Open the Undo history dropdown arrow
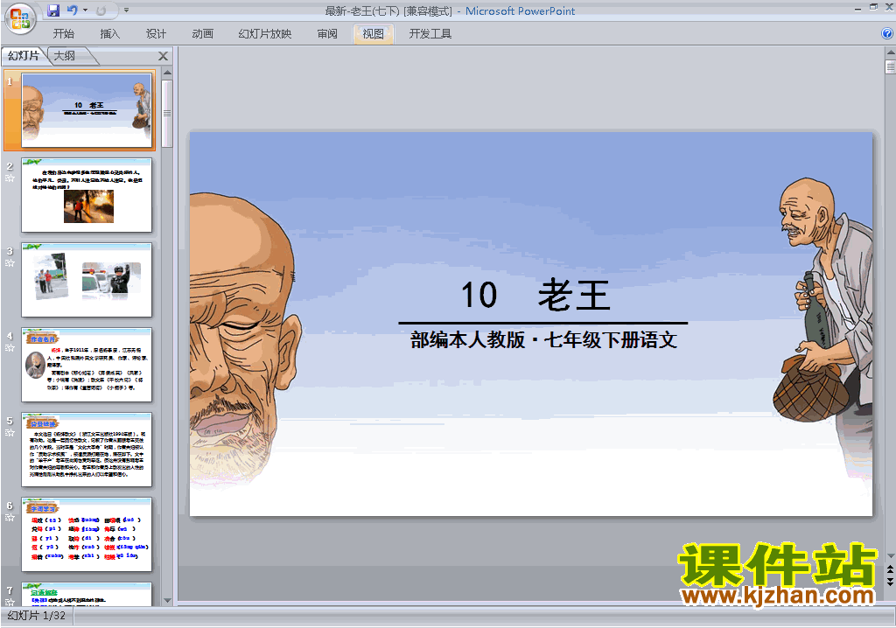Screen dimensions: 896x628 coord(85,10)
